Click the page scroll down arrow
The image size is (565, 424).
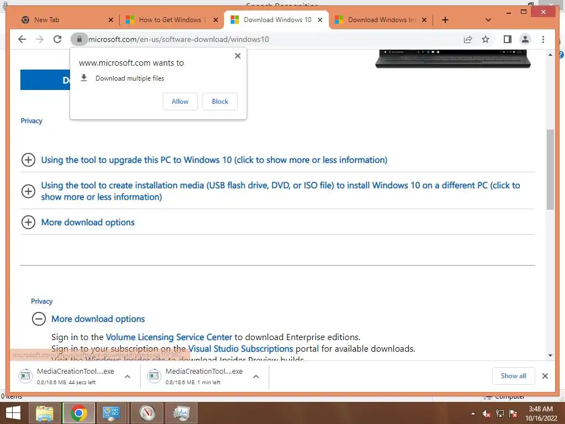coord(550,356)
